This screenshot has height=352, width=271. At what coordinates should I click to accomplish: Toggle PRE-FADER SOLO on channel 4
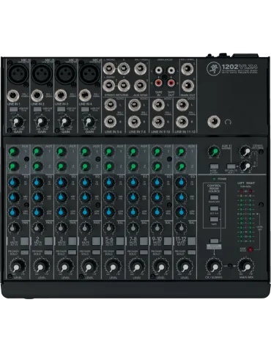(96, 252)
